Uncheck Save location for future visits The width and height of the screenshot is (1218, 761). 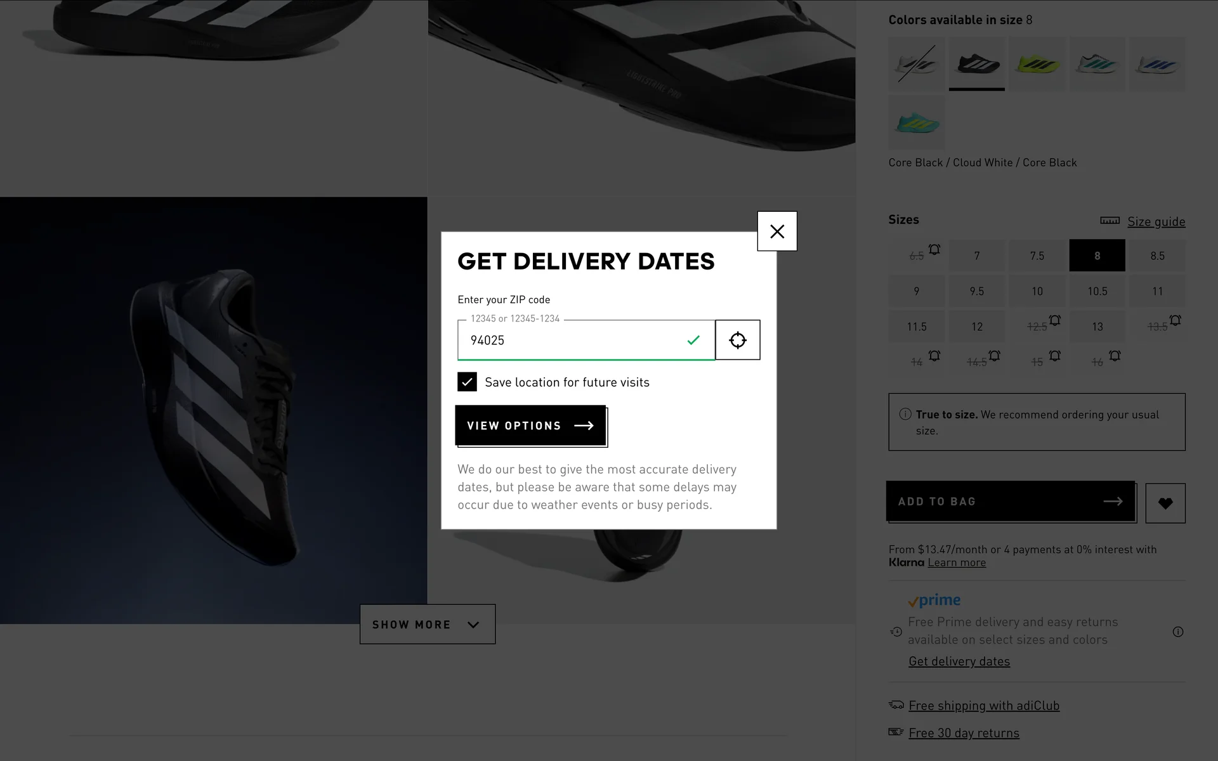467,382
